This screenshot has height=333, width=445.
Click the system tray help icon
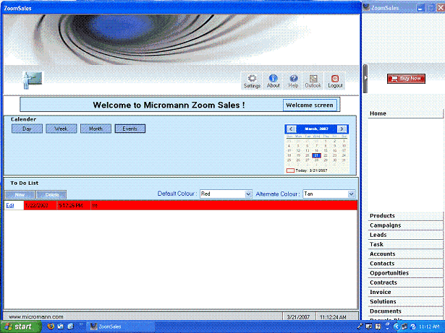pos(413,326)
